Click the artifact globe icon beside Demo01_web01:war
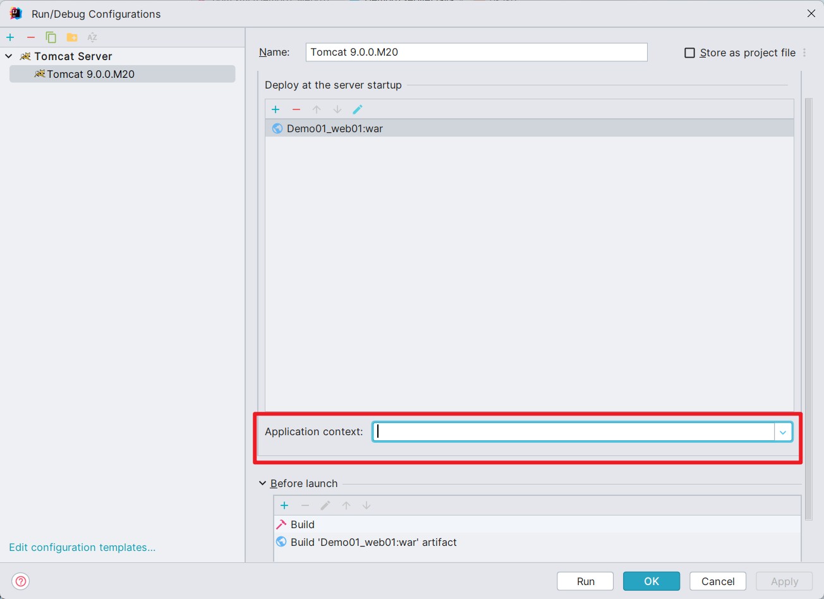824x599 pixels. 277,128
